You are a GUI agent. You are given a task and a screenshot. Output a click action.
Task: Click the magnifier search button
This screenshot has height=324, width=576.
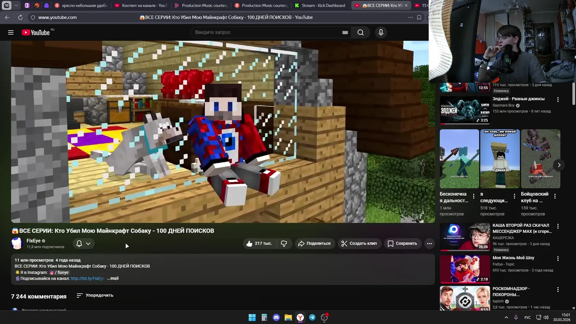(360, 32)
